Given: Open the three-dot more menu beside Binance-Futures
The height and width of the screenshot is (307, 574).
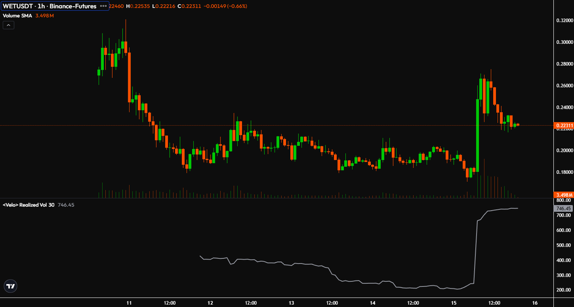Looking at the screenshot, I should [103, 6].
